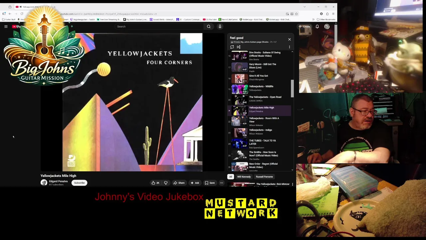
Task: Open the tab search dropdown chevron
Action: tap(305, 7)
